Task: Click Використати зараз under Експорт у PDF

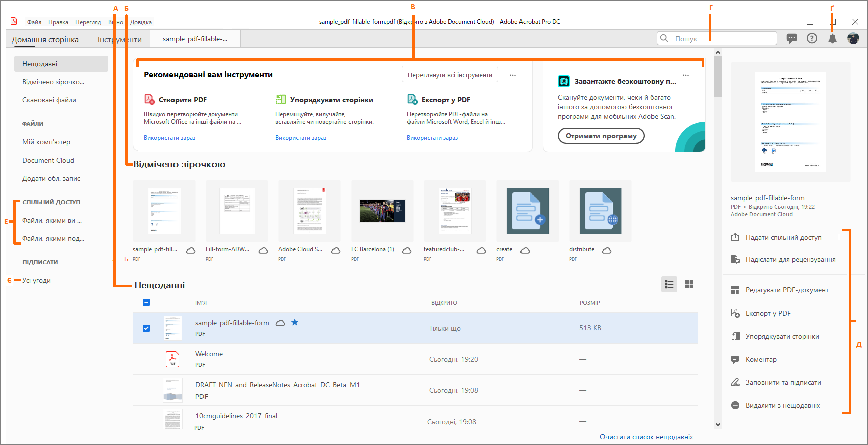Action: tap(432, 138)
